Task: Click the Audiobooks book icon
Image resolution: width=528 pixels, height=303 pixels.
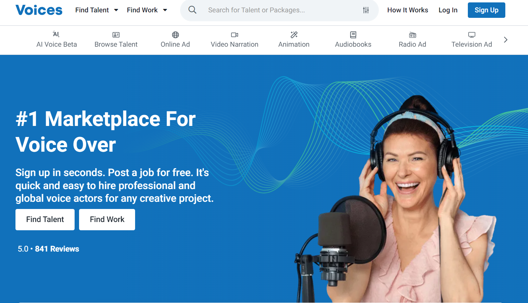Action: (353, 35)
